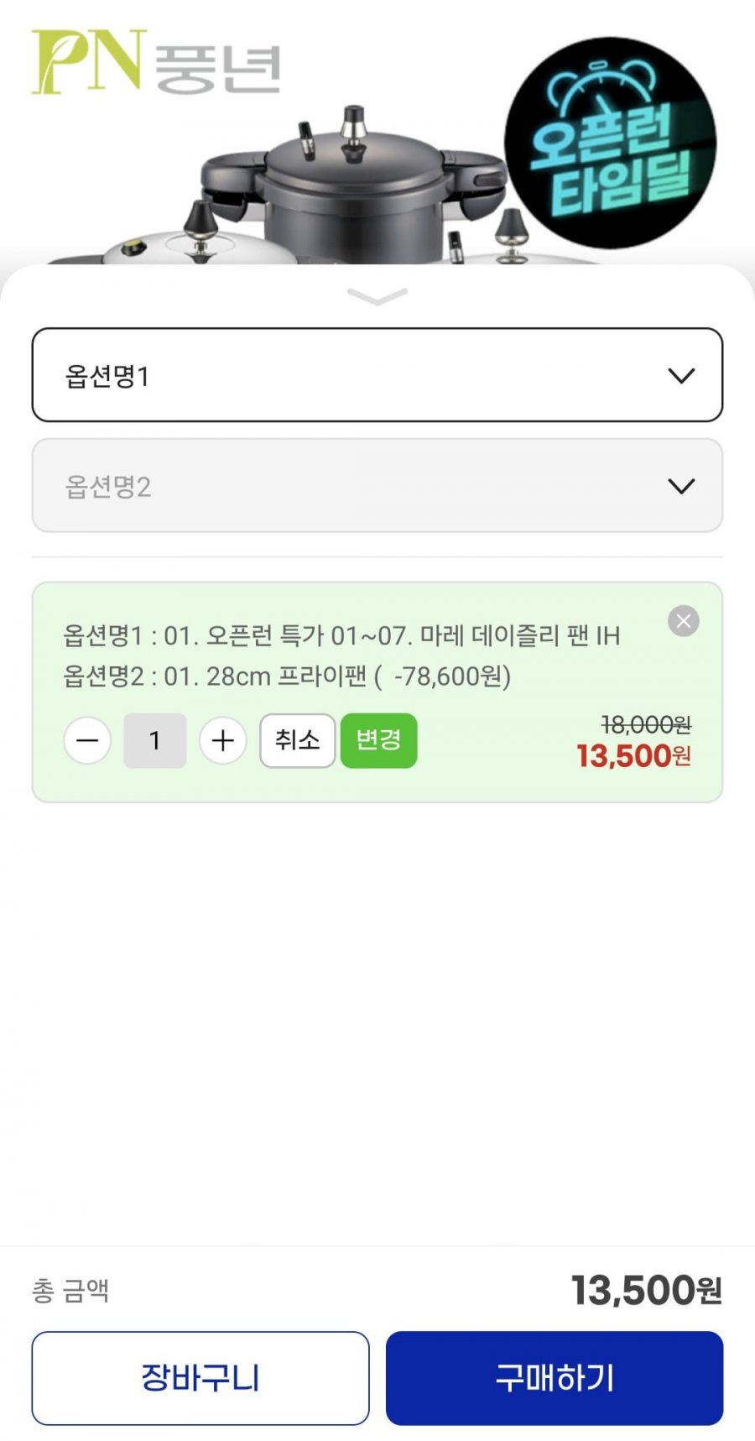Screen dimensions: 755x1441
Task: Tap the bold total amount 13,500원
Action: point(646,1290)
